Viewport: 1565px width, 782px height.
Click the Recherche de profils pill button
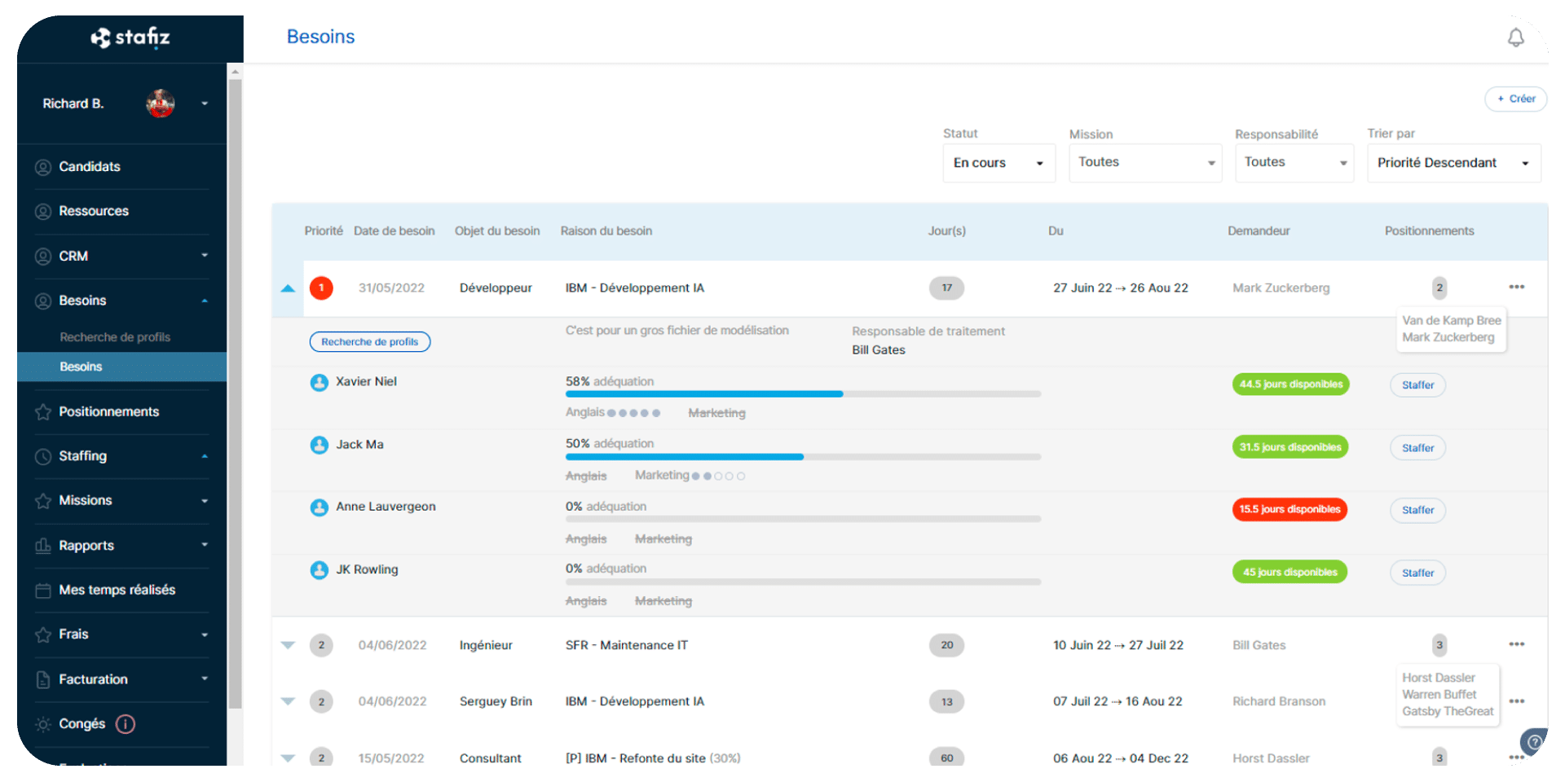coord(370,342)
